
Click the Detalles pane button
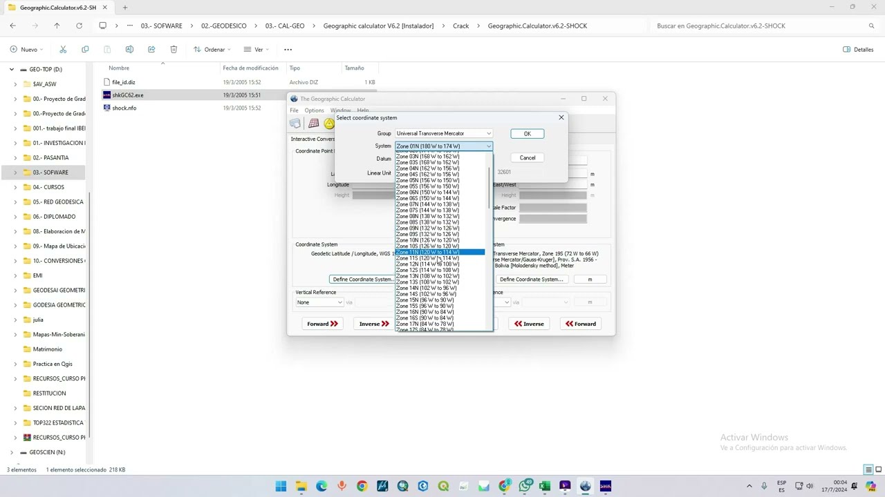[x=858, y=50]
